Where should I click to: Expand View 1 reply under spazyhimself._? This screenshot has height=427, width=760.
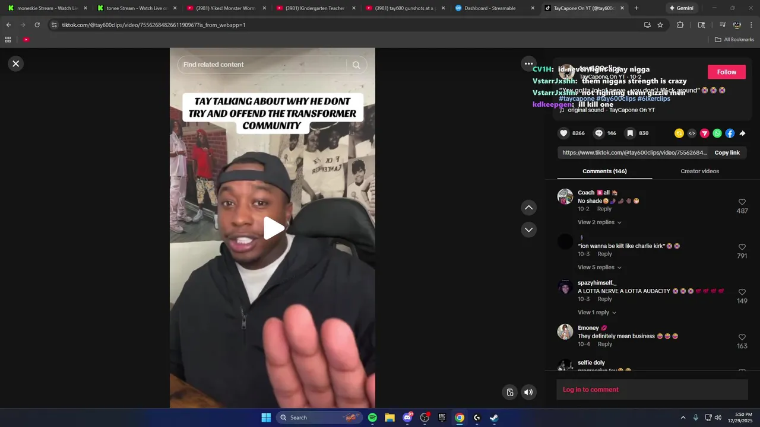pyautogui.click(x=597, y=313)
